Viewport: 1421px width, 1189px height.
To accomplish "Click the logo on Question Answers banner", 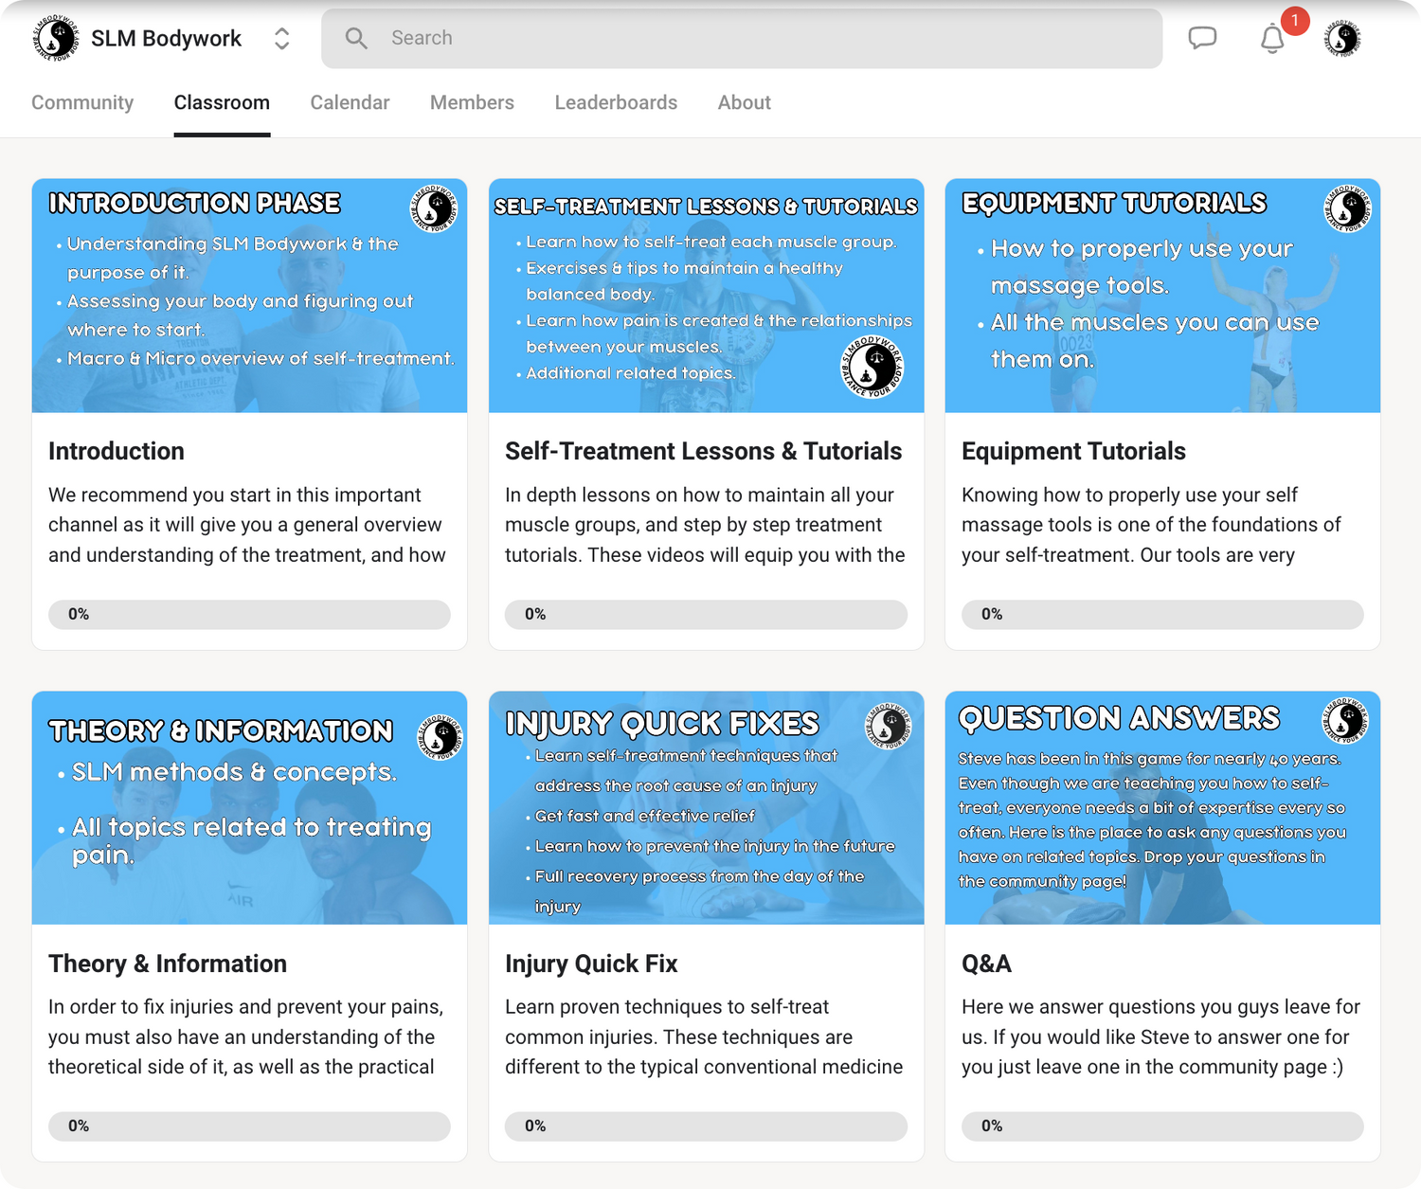I will [1345, 721].
